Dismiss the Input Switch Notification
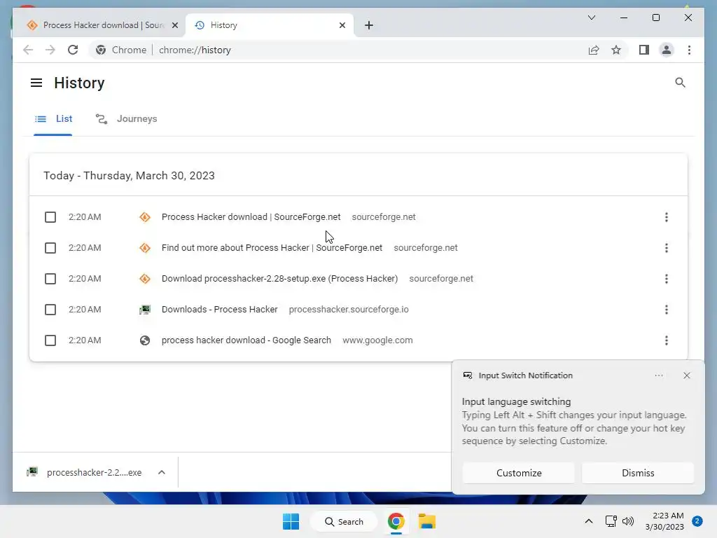The image size is (717, 538). click(637, 473)
